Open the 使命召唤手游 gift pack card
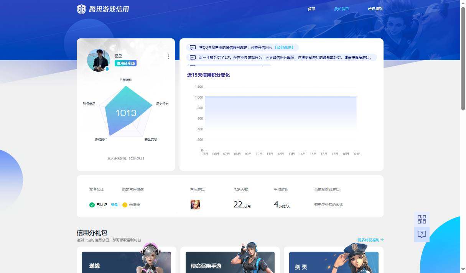The image size is (466, 273). [x=230, y=260]
